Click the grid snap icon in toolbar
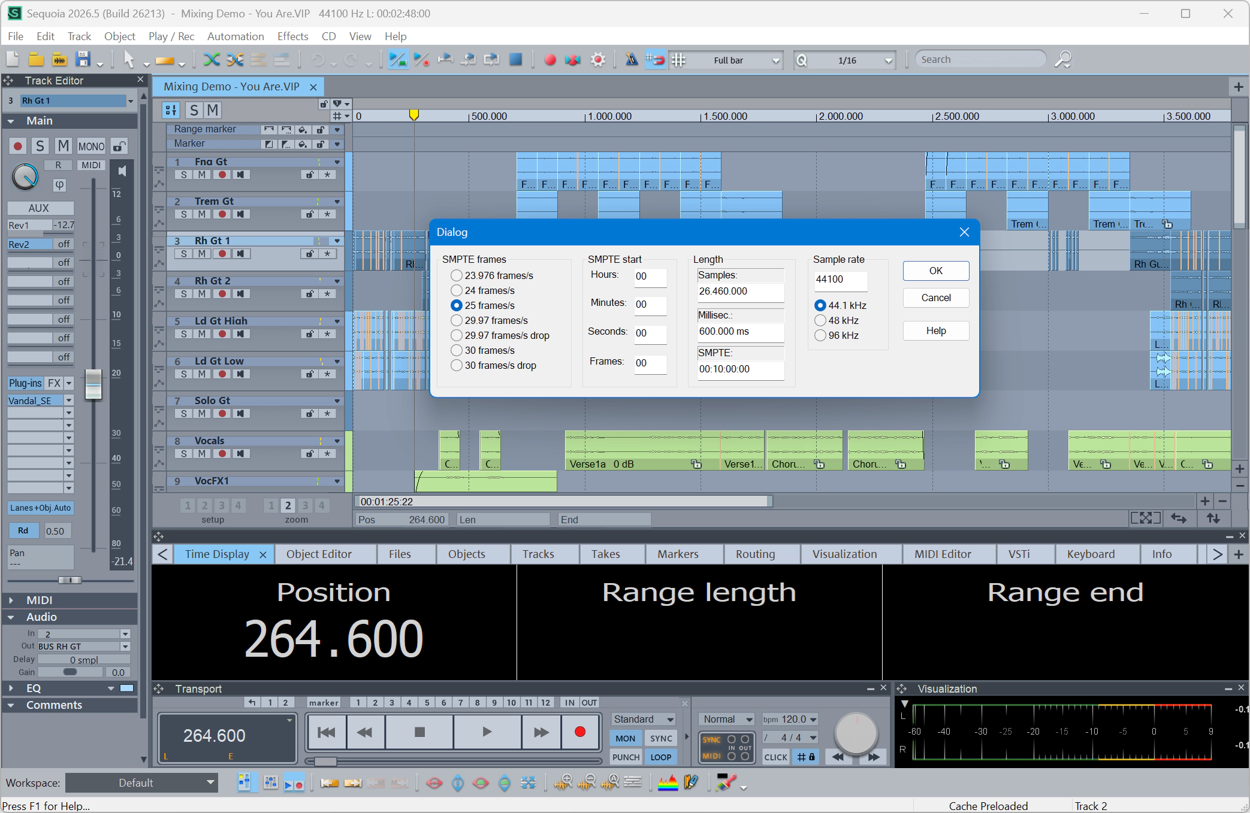 [x=678, y=60]
